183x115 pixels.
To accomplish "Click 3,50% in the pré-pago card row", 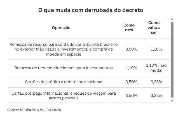I will 132,95.
